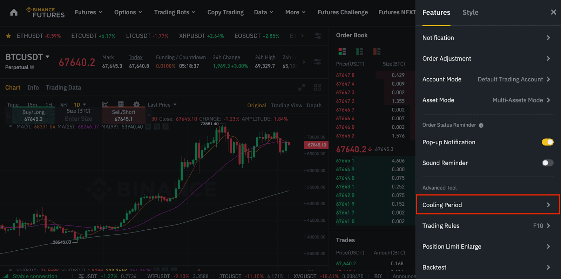Expand the More dropdown menu

tap(296, 12)
